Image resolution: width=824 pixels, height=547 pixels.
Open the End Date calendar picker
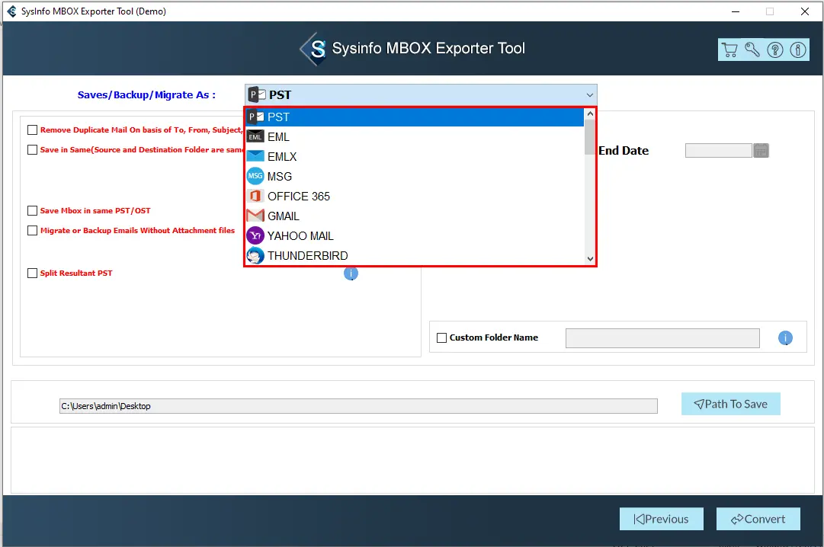coord(761,151)
